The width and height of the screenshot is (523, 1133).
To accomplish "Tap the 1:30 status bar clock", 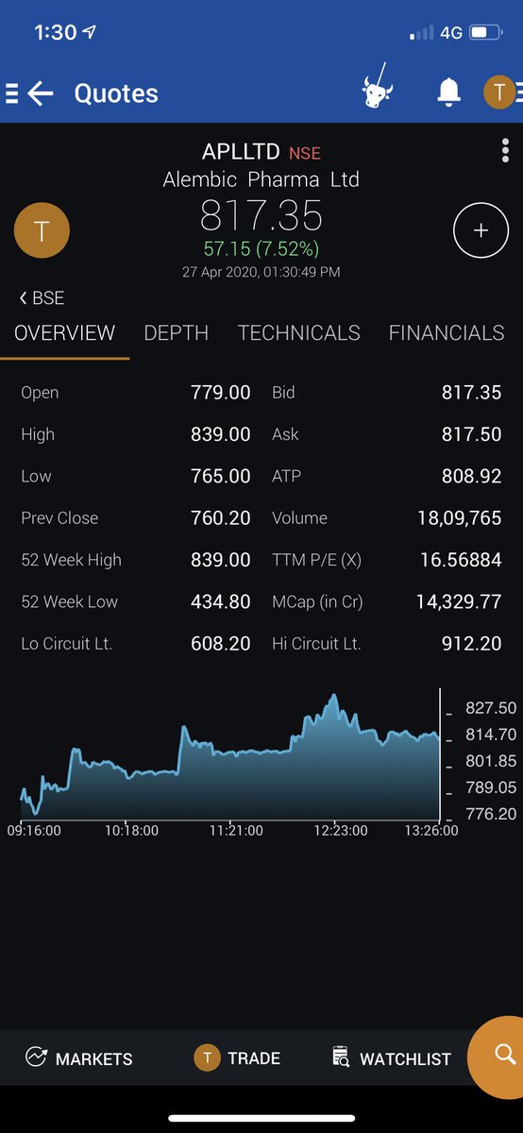I will (55, 32).
